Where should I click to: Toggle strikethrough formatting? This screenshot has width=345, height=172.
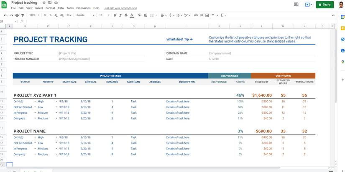(x=126, y=15)
